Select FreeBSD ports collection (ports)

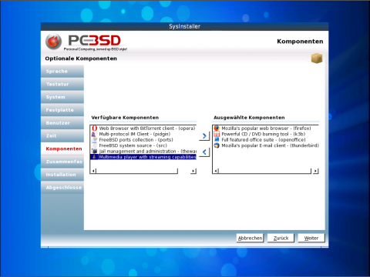point(143,140)
